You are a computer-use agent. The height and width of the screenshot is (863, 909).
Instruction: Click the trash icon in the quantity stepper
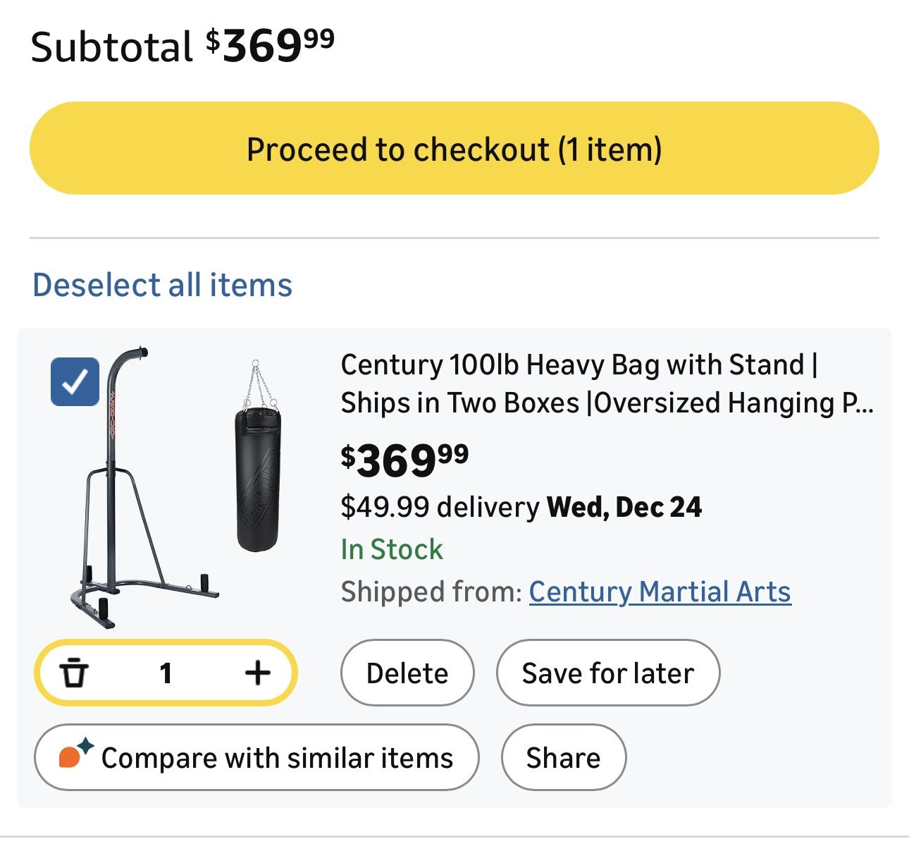(x=73, y=673)
